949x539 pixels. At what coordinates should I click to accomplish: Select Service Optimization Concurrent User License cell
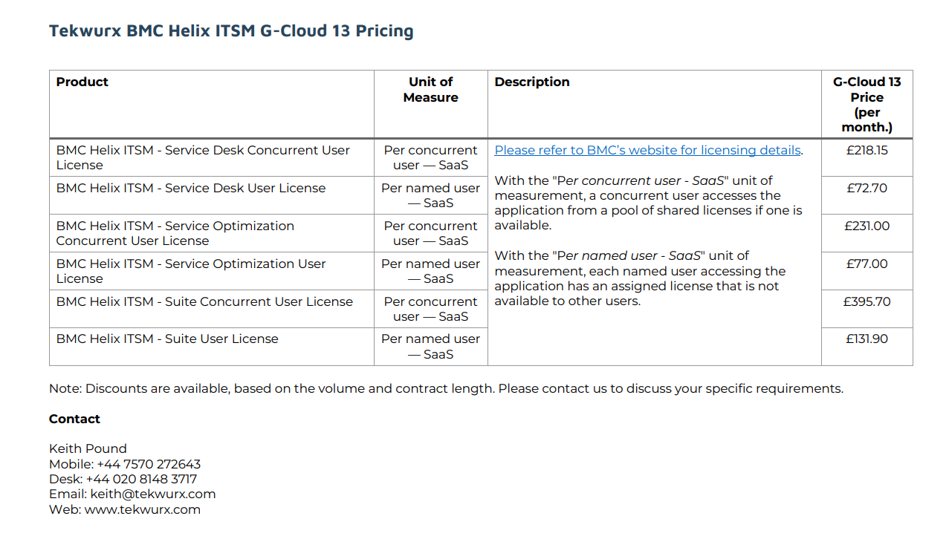[175, 233]
